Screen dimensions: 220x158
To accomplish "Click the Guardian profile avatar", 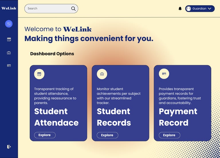I will pyautogui.click(x=188, y=9).
